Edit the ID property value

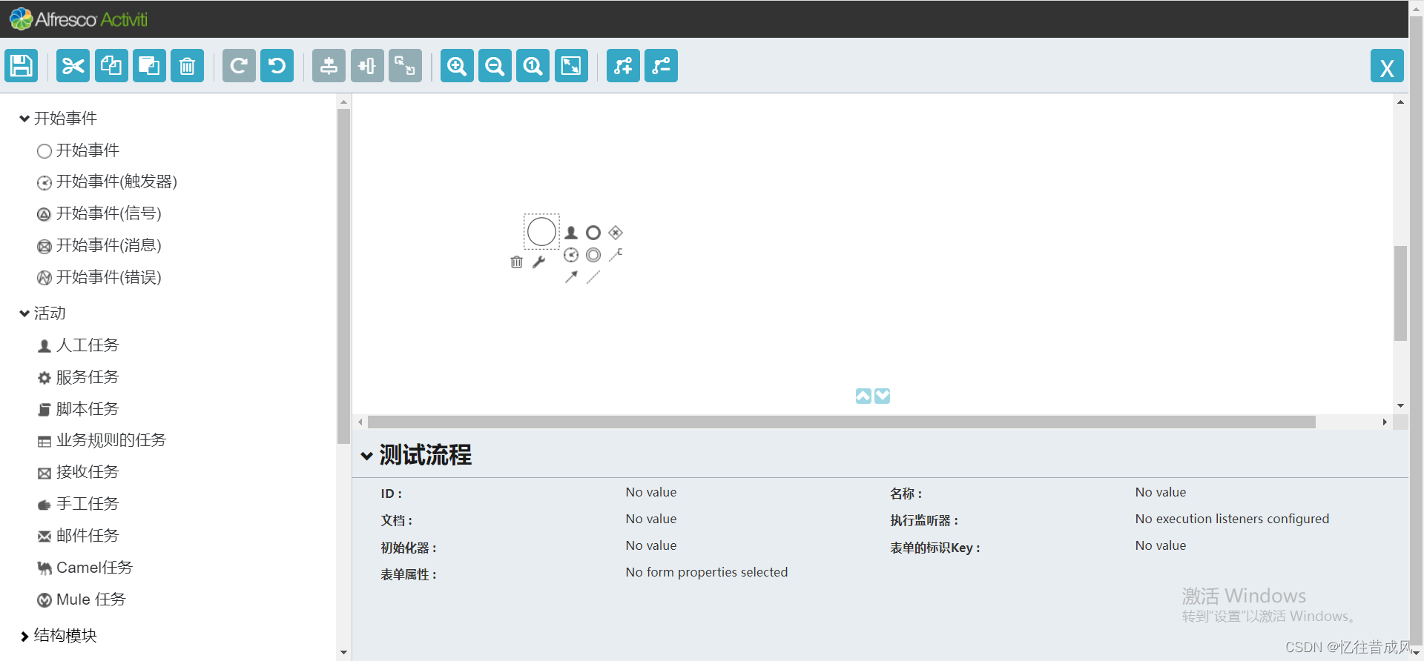(650, 492)
